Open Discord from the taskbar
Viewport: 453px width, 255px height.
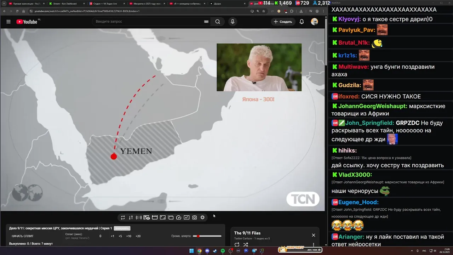[x=207, y=251]
